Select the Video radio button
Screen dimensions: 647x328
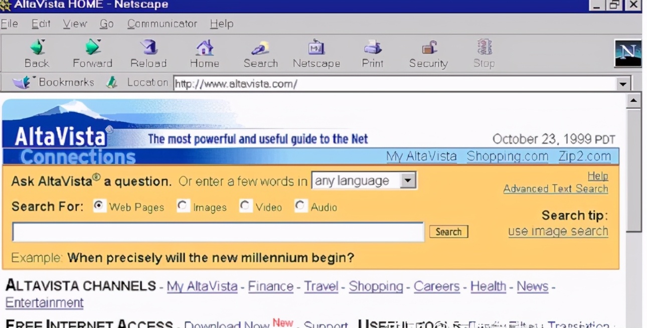coord(246,206)
